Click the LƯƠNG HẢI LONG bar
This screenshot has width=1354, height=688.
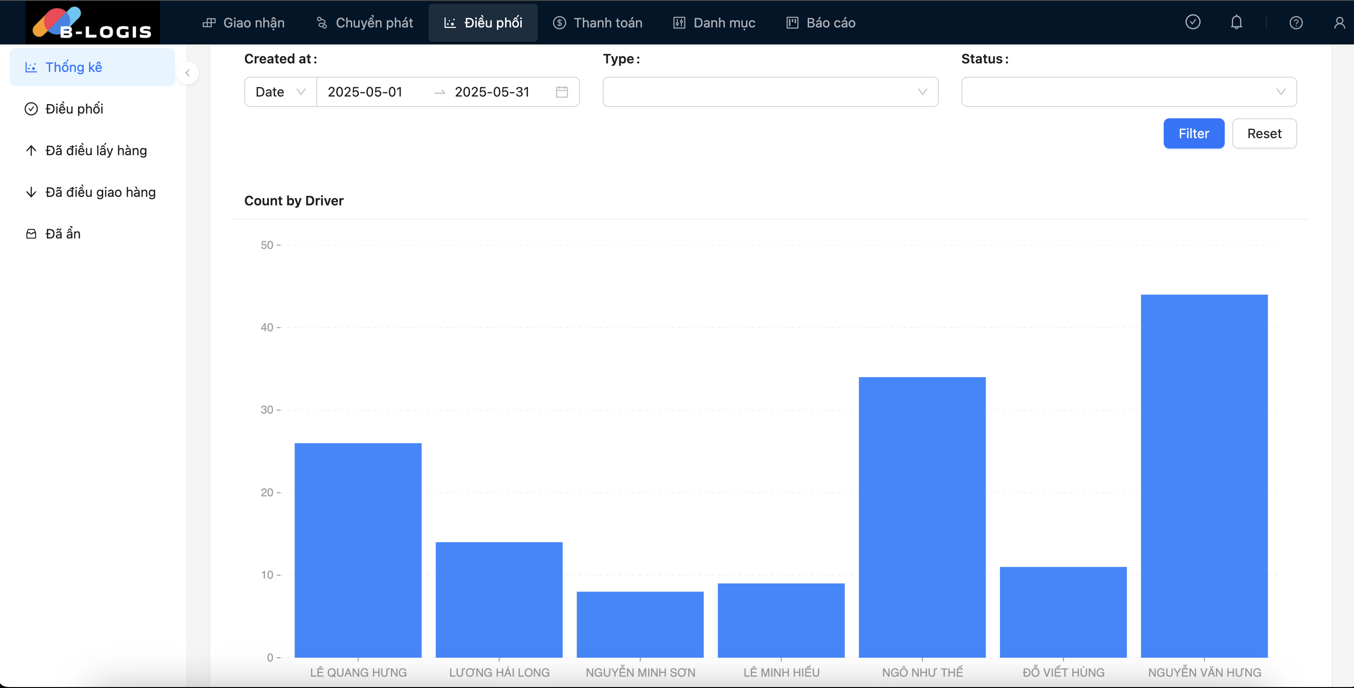coord(499,599)
